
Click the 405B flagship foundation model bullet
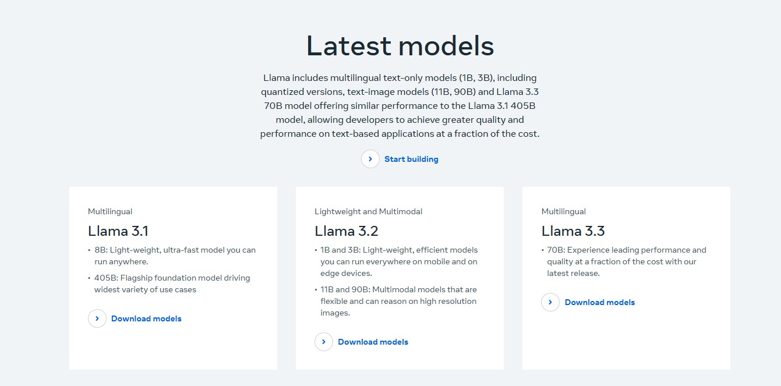pos(172,284)
